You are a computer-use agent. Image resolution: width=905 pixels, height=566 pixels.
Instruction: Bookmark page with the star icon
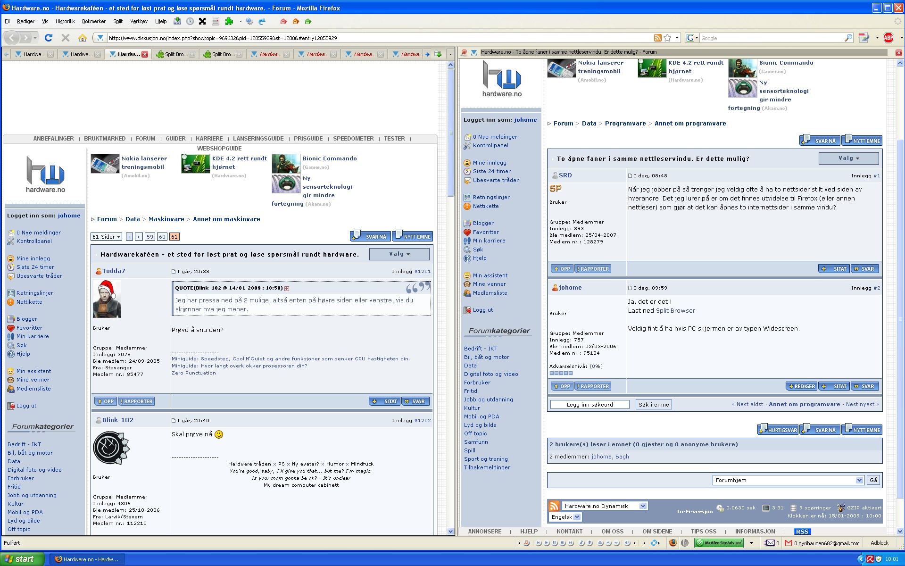click(x=667, y=38)
